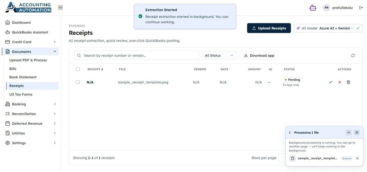This screenshot has width=367, height=172.
Task: Open Dashboard from sidebar
Action: tap(30, 22)
